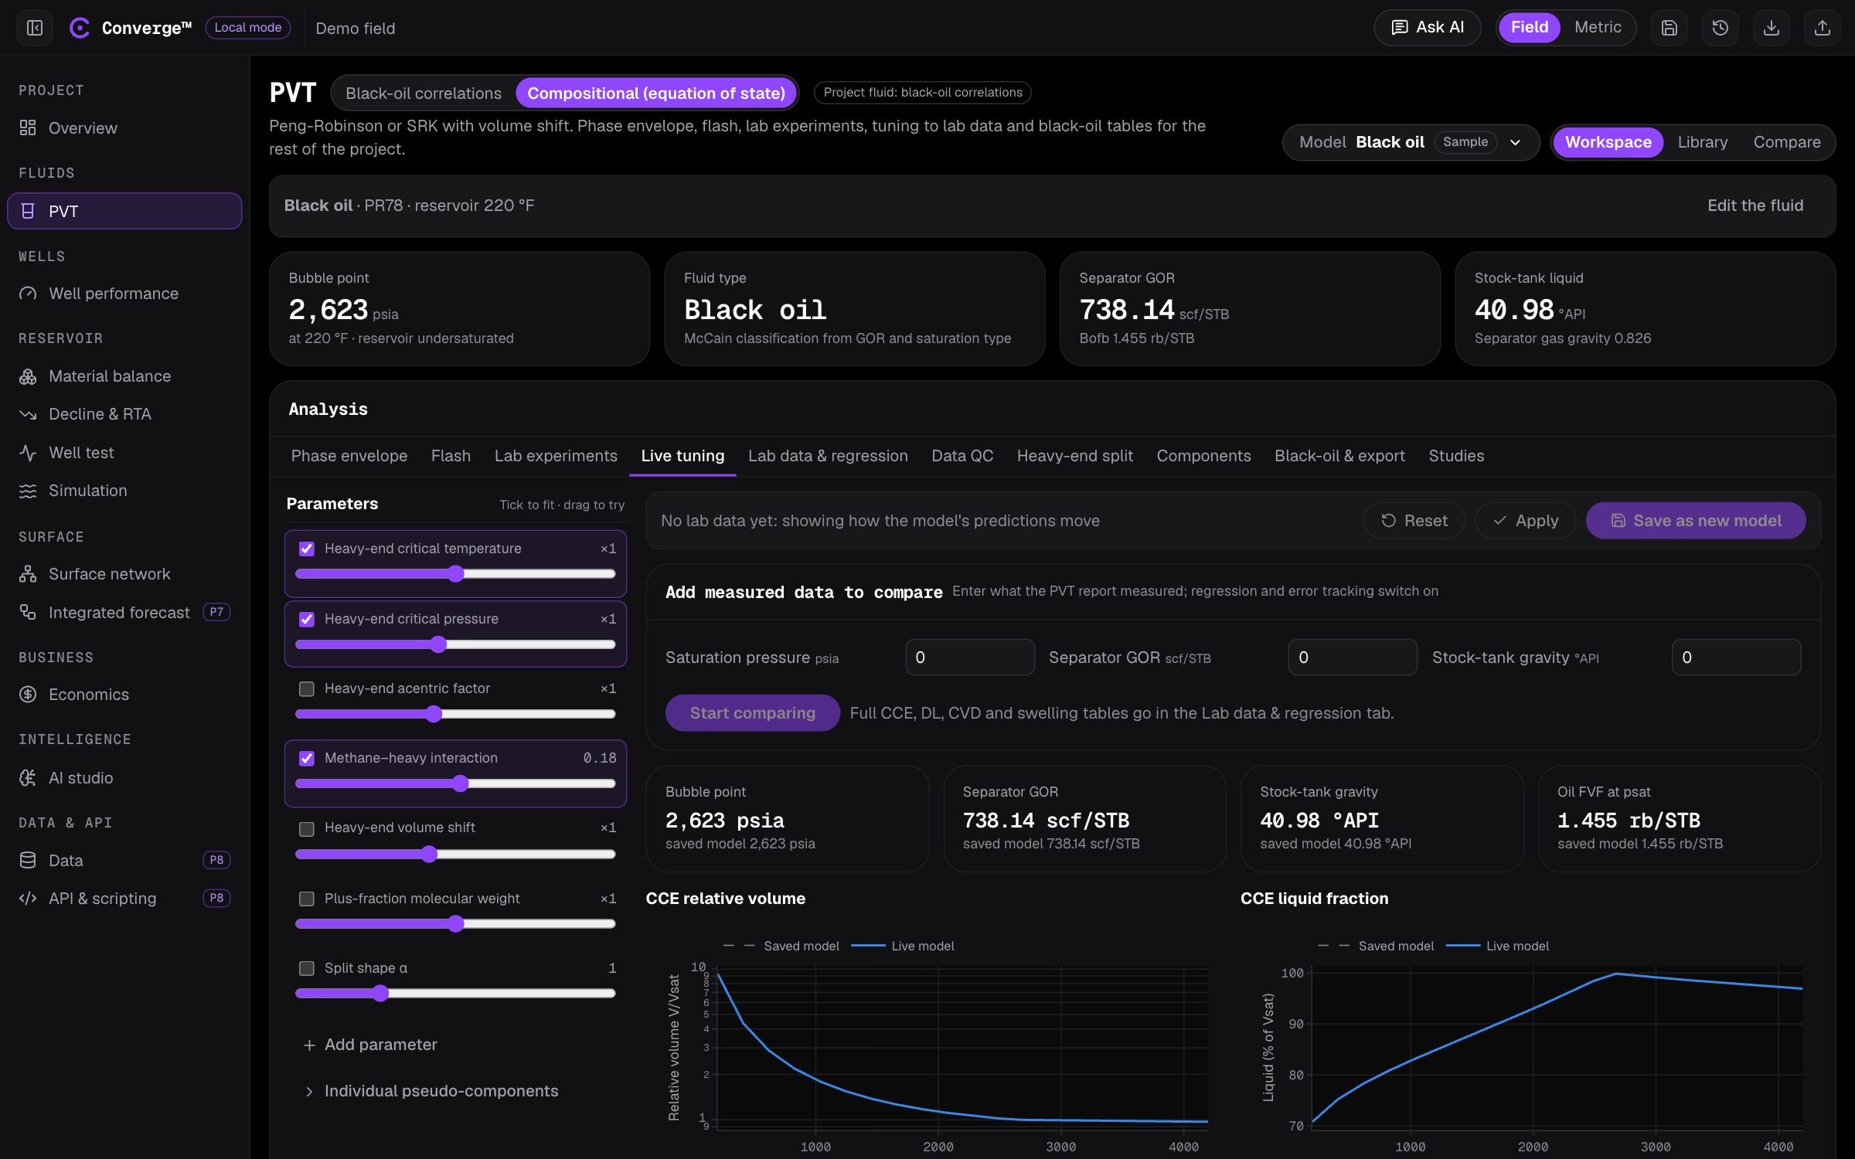Untick Heavy-end critical pressure checkbox

307,619
